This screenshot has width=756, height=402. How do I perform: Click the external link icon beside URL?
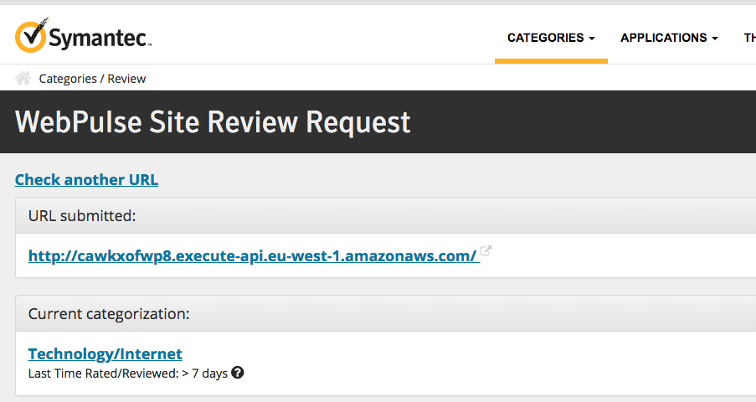pyautogui.click(x=486, y=251)
